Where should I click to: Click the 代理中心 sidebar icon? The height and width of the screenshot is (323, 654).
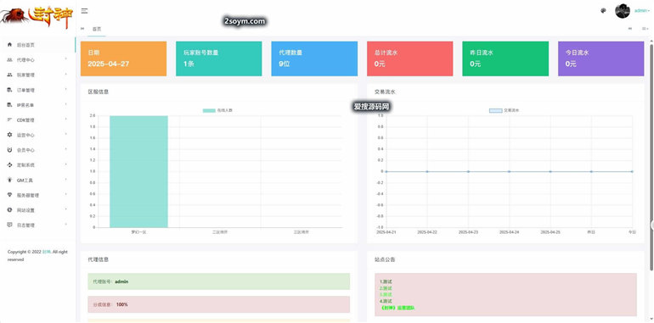pos(9,60)
